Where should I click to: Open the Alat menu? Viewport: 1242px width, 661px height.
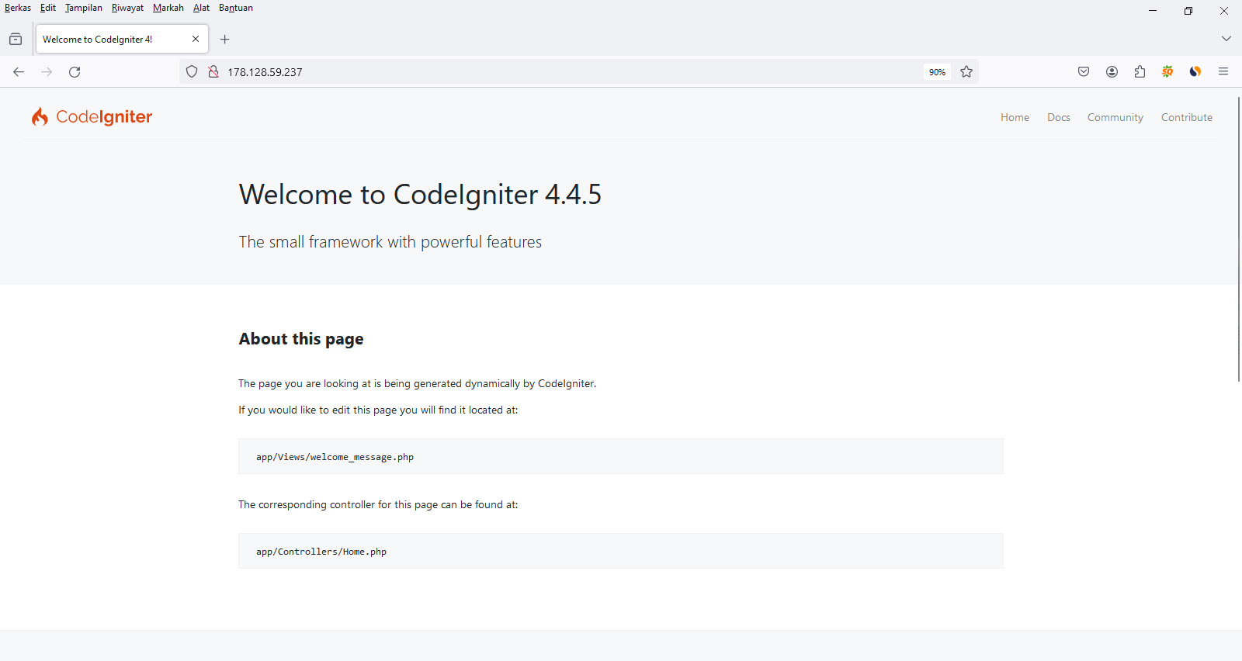201,8
